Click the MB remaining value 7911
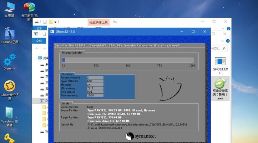The width and height of the screenshot is (258, 143). [95, 88]
